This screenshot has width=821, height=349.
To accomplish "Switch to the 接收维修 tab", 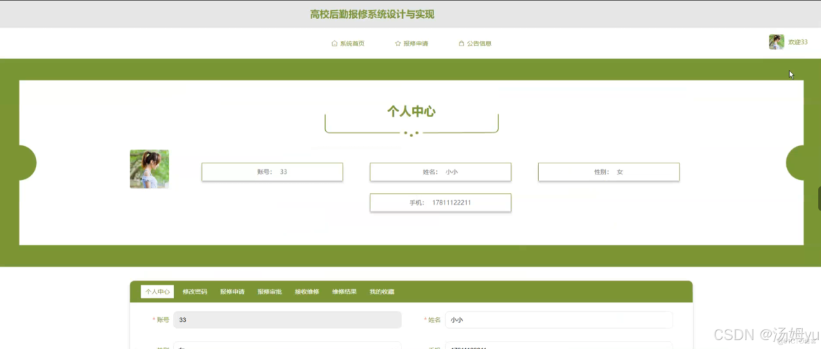I will 306,292.
